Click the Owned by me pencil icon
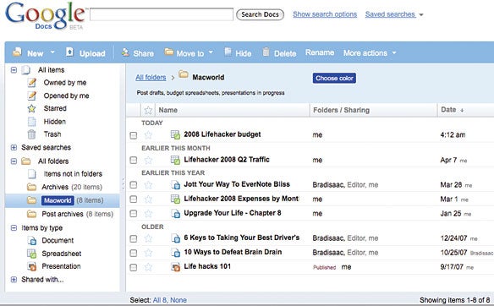 coord(32,83)
